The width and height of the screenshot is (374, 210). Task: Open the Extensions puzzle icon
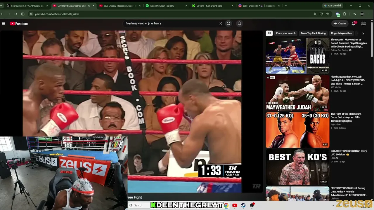point(344,14)
